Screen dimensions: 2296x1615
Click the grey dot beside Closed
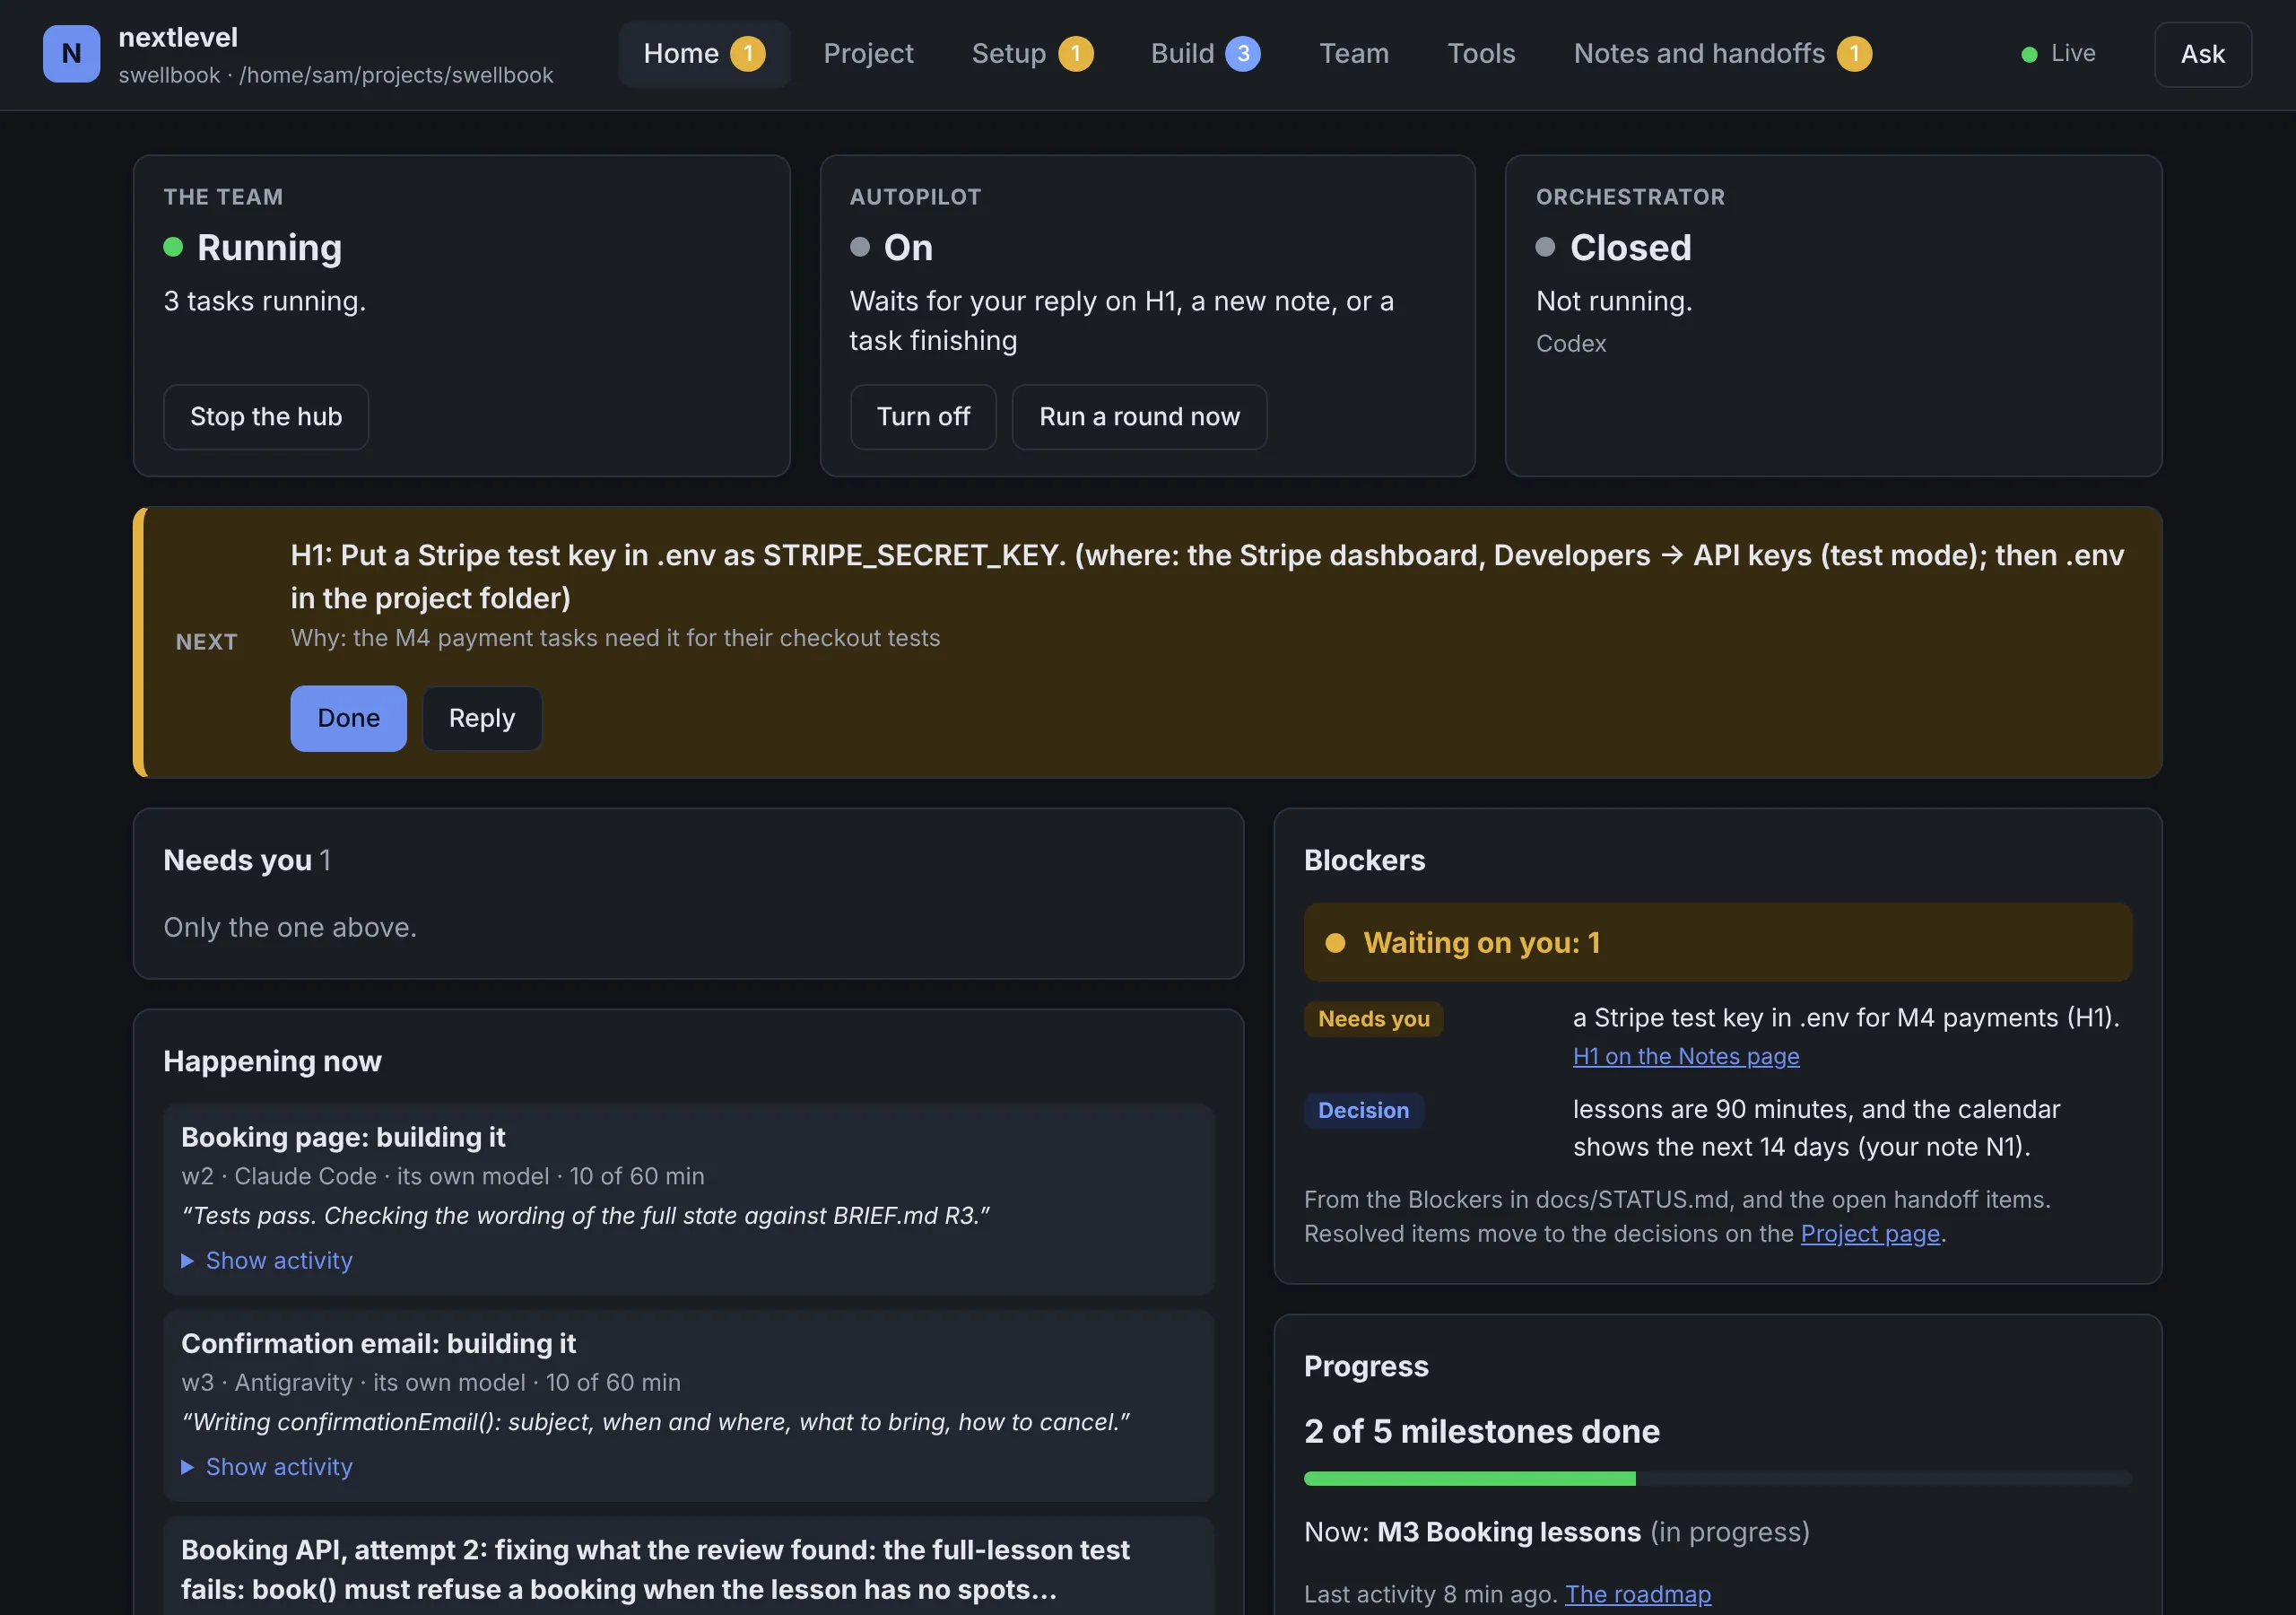[x=1545, y=247]
